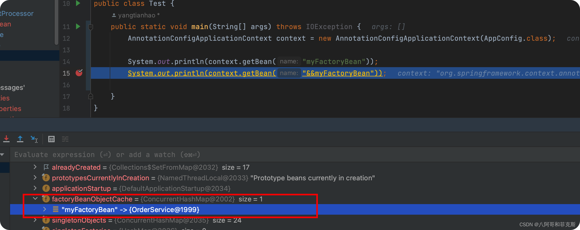This screenshot has width=580, height=230.
Task: Click fold end marker at line 17
Action: click(x=91, y=96)
